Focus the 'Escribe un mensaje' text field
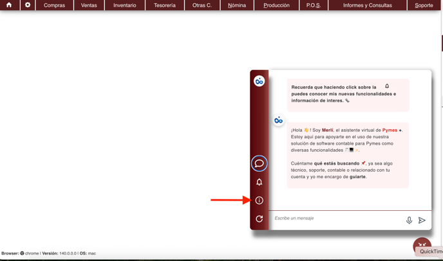 [x=335, y=219]
